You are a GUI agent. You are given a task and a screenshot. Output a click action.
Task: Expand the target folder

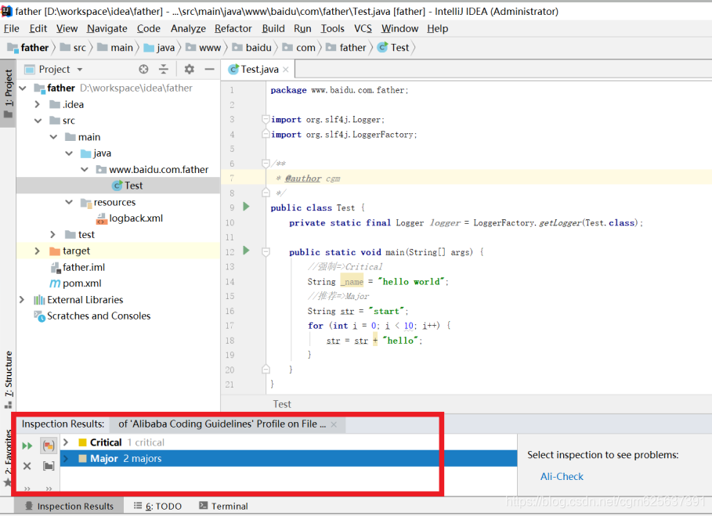(x=38, y=251)
